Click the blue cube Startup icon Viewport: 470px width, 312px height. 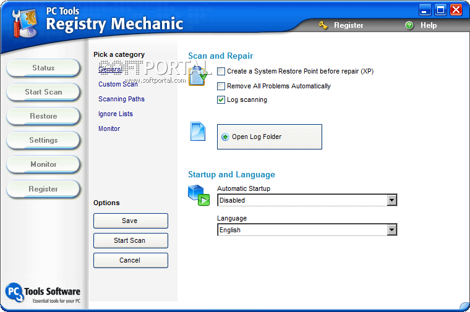coord(199,195)
